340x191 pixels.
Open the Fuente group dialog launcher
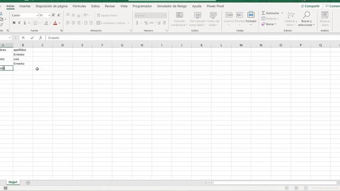(x=62, y=31)
